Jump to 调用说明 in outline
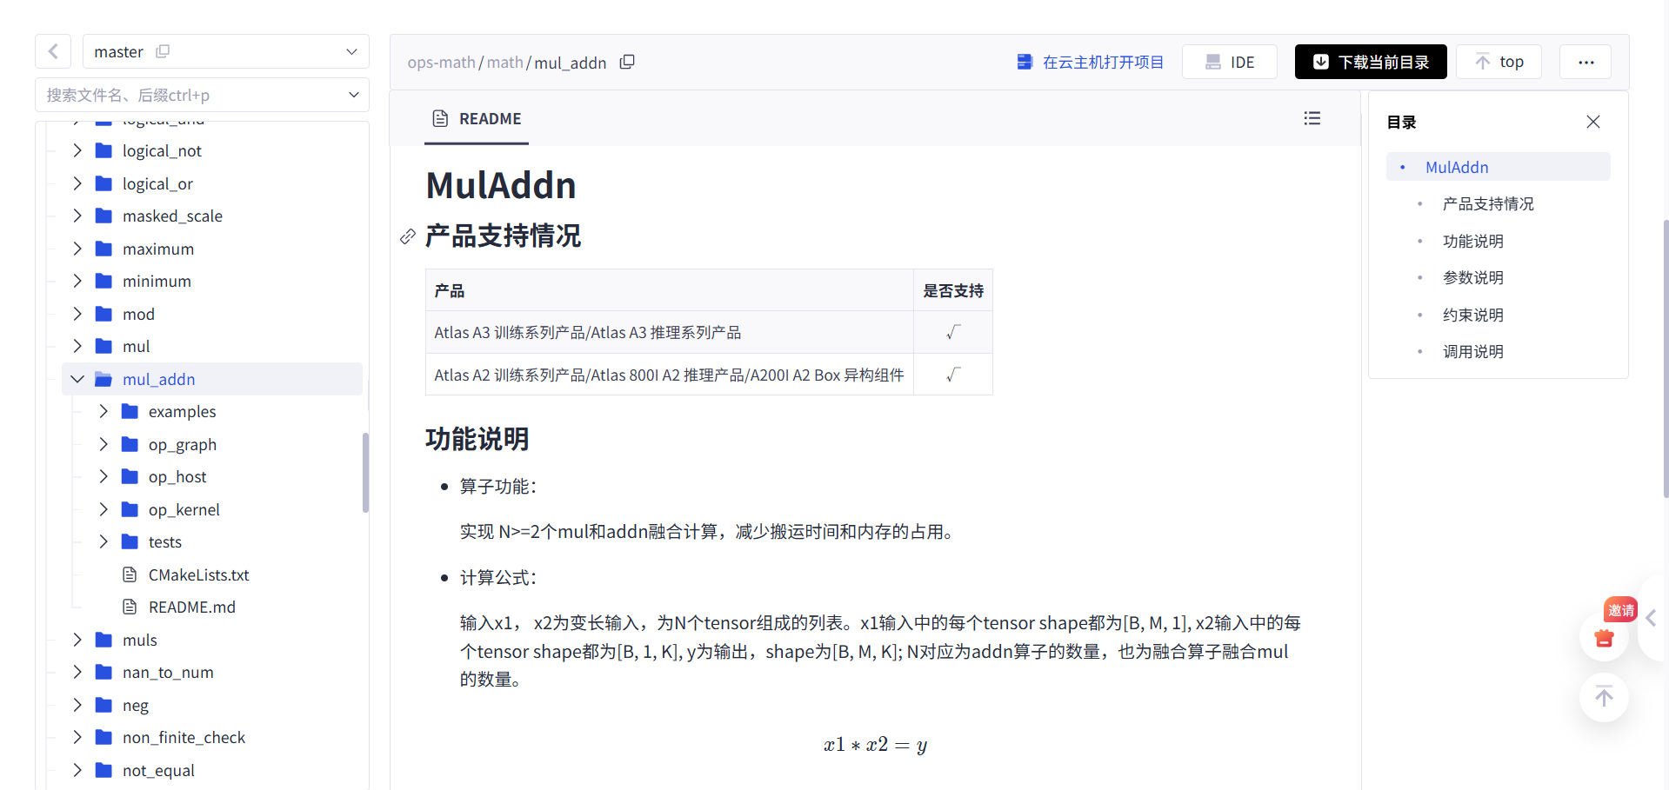 (1473, 352)
